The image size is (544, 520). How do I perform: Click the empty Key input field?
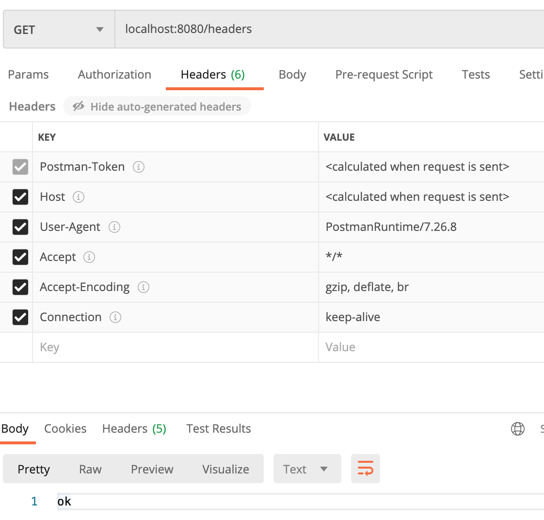pos(175,347)
